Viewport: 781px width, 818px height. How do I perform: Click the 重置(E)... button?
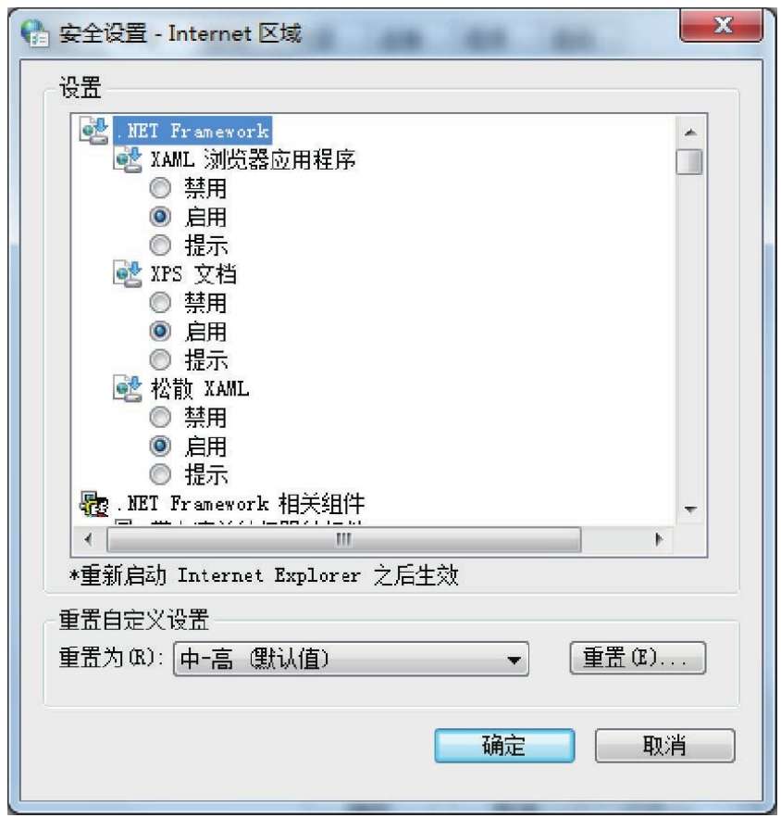click(x=638, y=658)
